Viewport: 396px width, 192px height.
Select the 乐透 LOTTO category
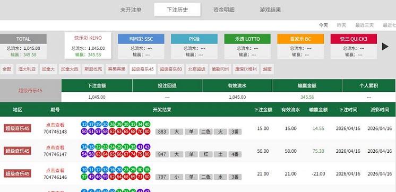click(247, 47)
